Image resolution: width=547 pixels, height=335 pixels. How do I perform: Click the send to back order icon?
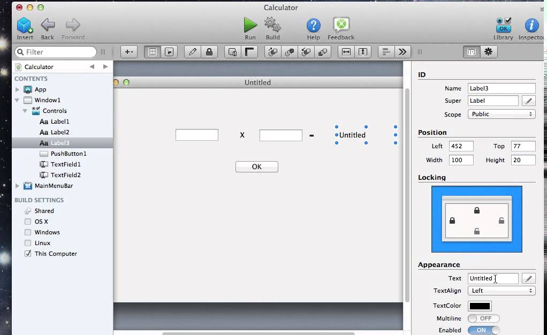(323, 52)
